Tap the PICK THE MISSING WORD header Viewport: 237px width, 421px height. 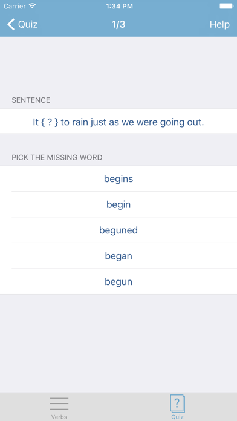coord(57,157)
